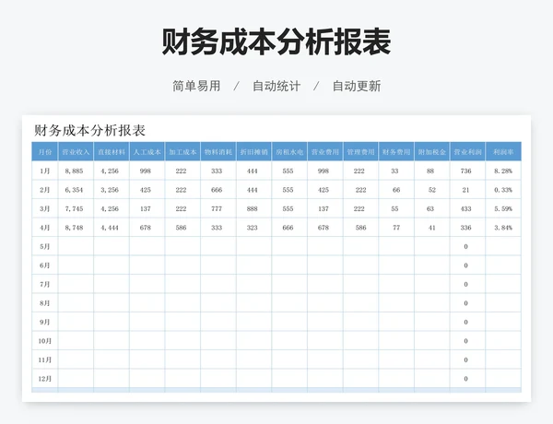Click the 736 营业利润 cell
This screenshot has width=553, height=424.
[465, 171]
